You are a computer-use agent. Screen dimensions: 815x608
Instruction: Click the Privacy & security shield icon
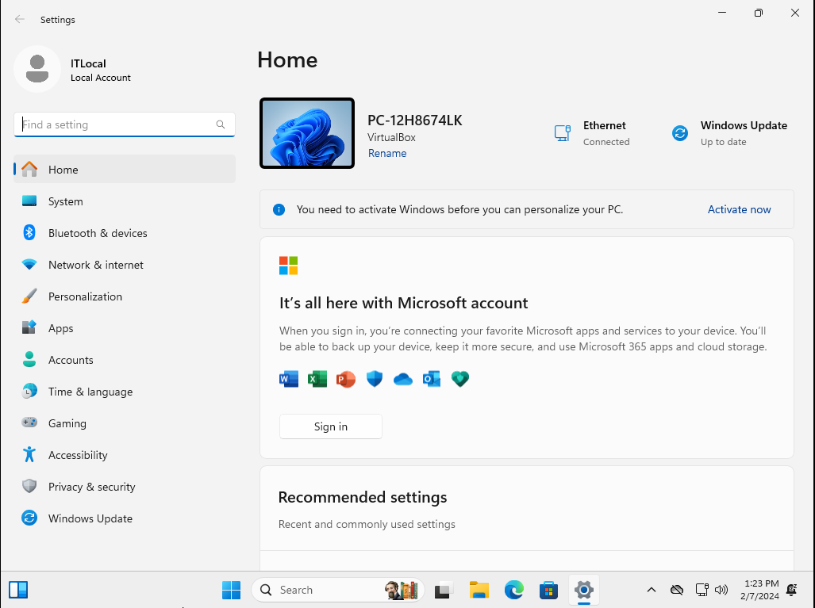(x=29, y=486)
